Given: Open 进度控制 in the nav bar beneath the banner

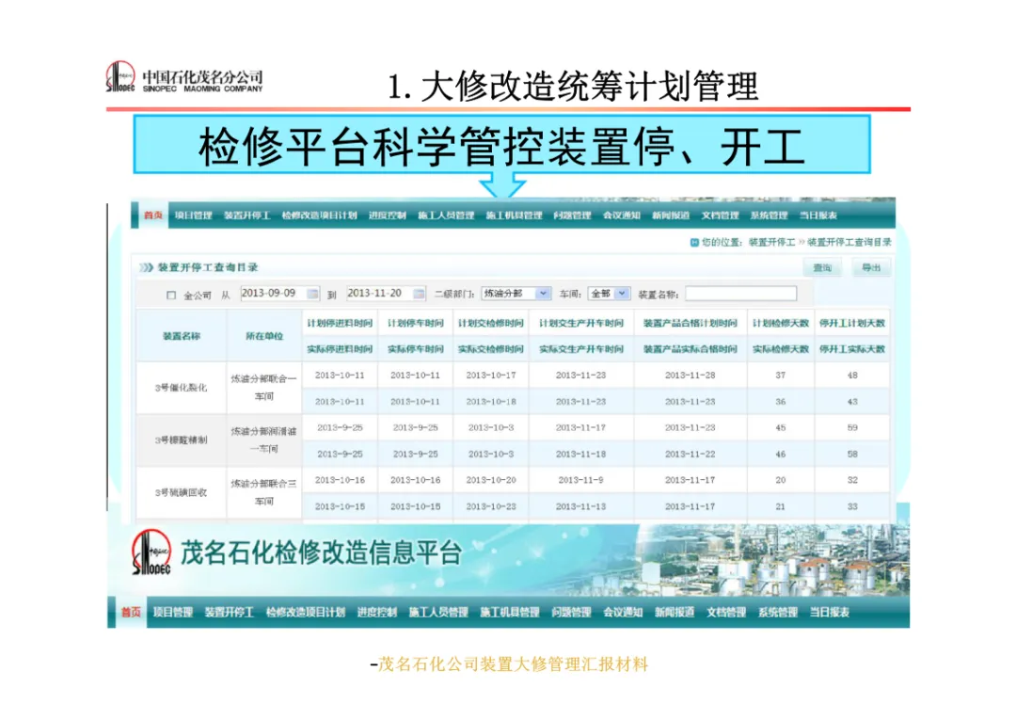Looking at the screenshot, I should [376, 612].
